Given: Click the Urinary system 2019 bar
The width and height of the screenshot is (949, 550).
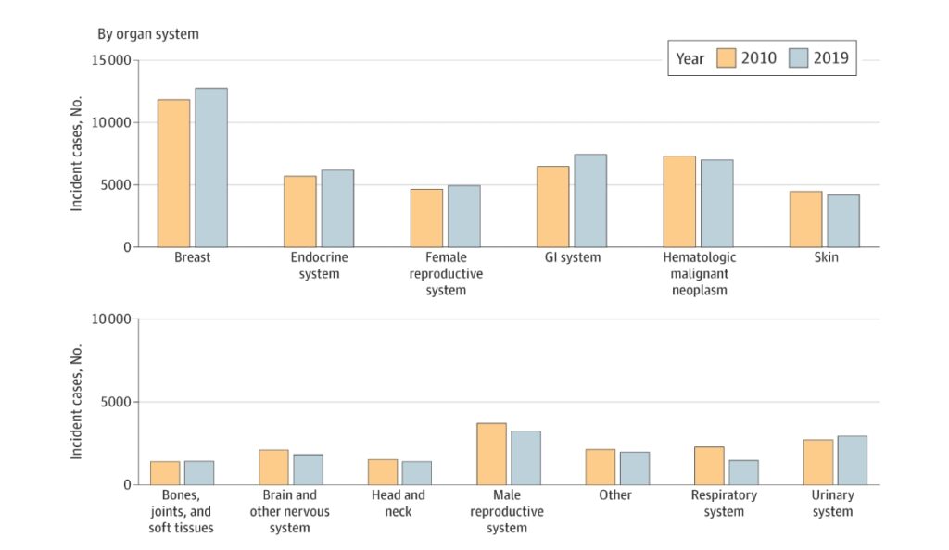Looking at the screenshot, I should (853, 460).
